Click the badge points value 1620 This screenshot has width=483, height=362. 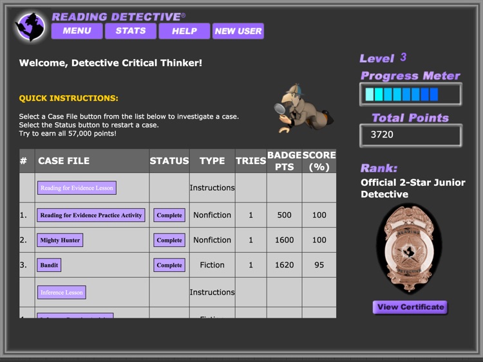click(284, 265)
